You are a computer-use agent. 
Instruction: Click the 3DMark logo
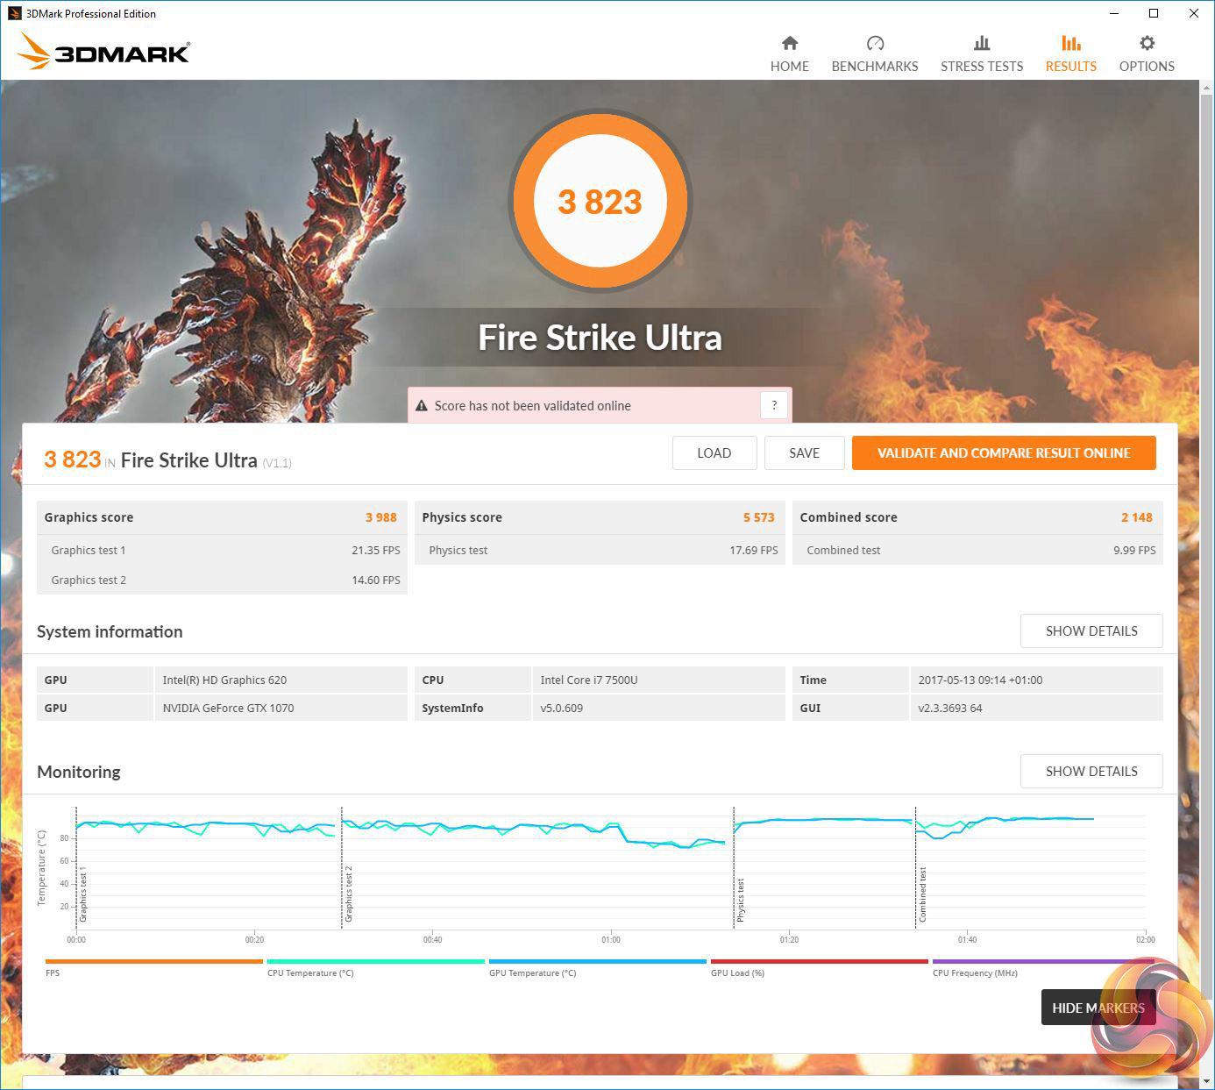tap(103, 53)
